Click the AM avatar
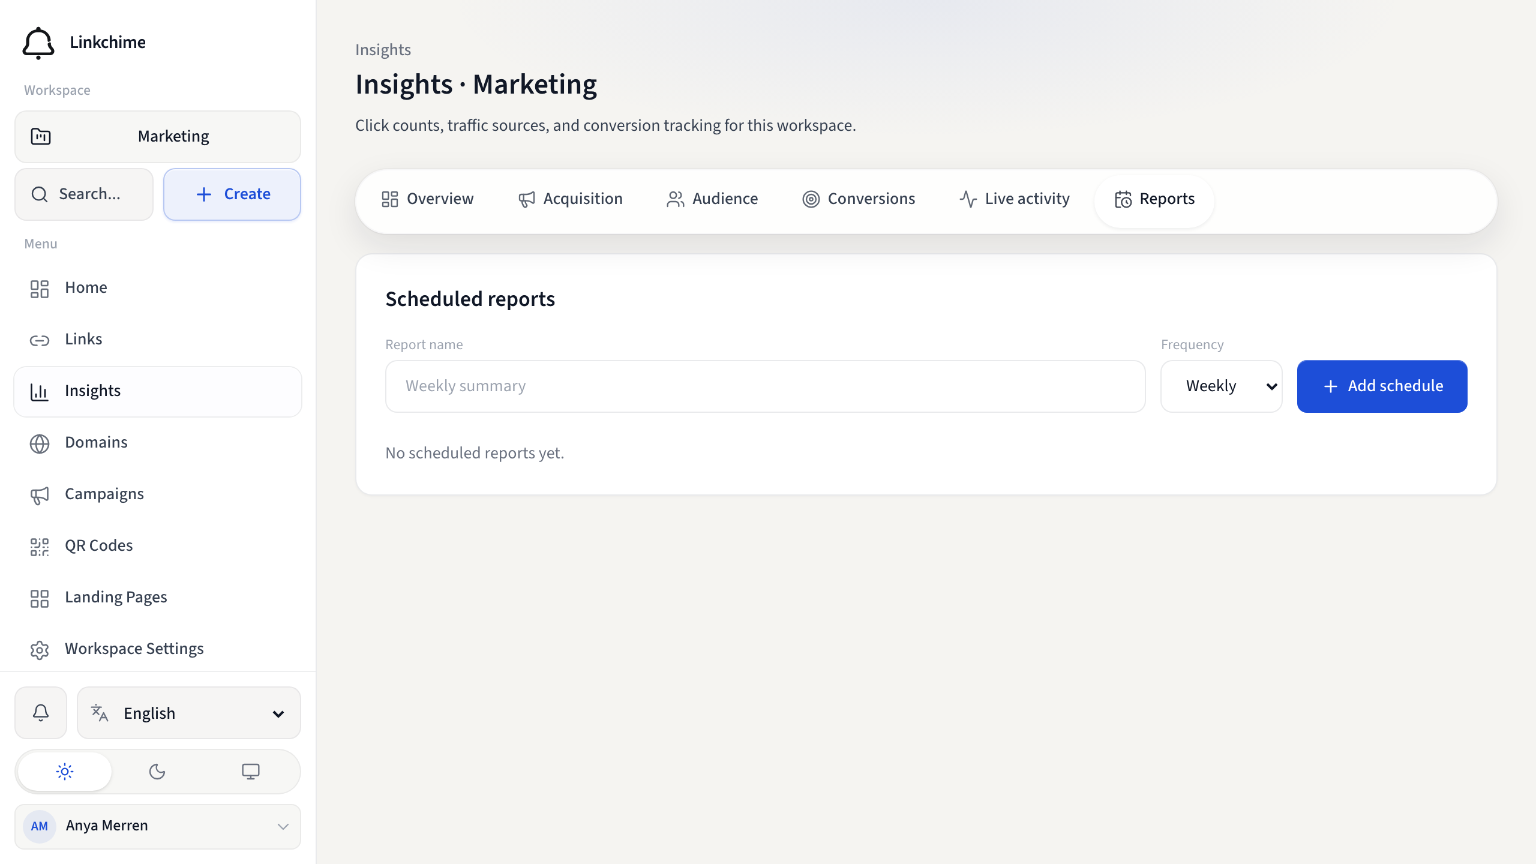Viewport: 1536px width, 864px height. click(40, 827)
